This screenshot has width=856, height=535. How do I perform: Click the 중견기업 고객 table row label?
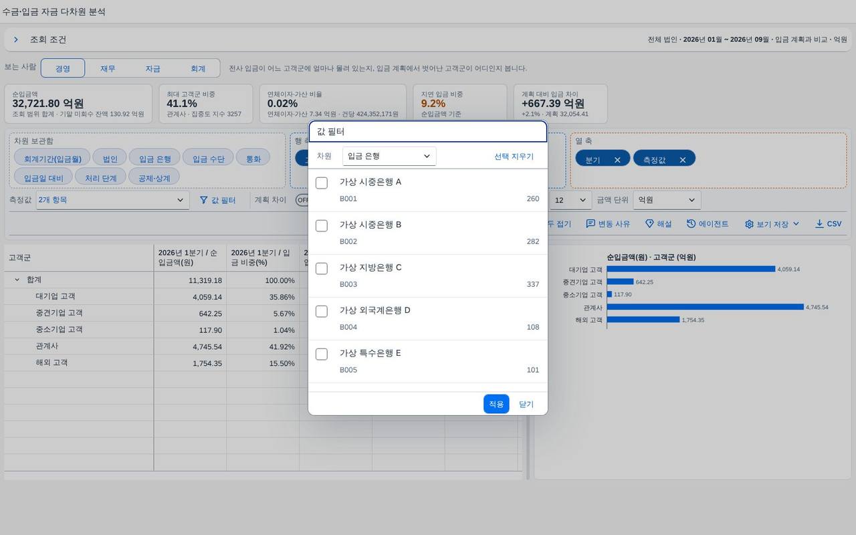coord(59,313)
